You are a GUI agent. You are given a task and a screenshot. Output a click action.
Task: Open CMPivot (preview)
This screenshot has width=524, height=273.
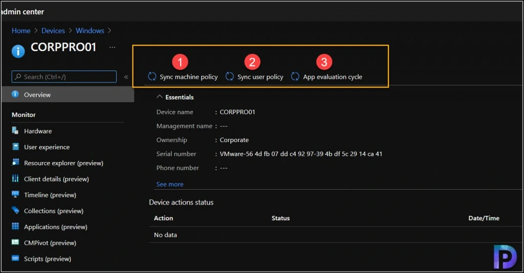point(50,243)
